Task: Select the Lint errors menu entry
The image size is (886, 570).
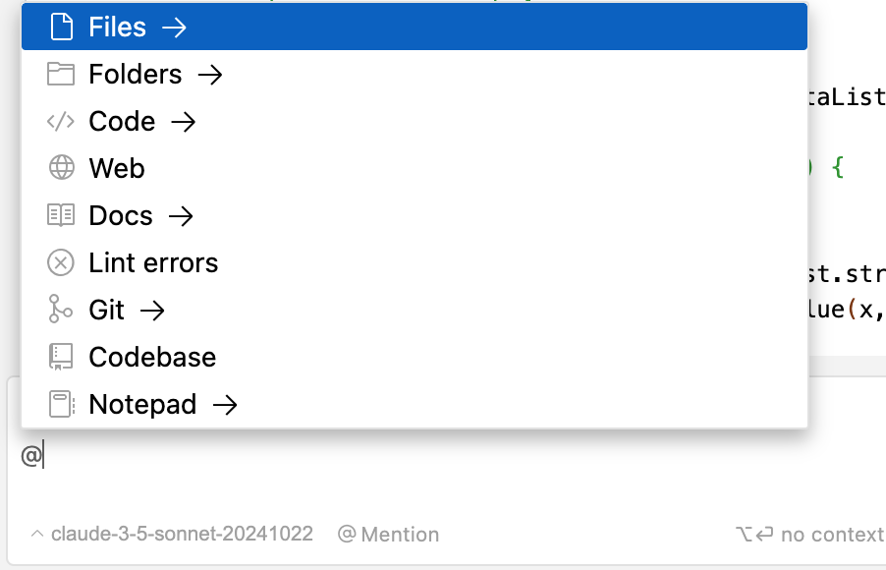Action: pos(415,262)
